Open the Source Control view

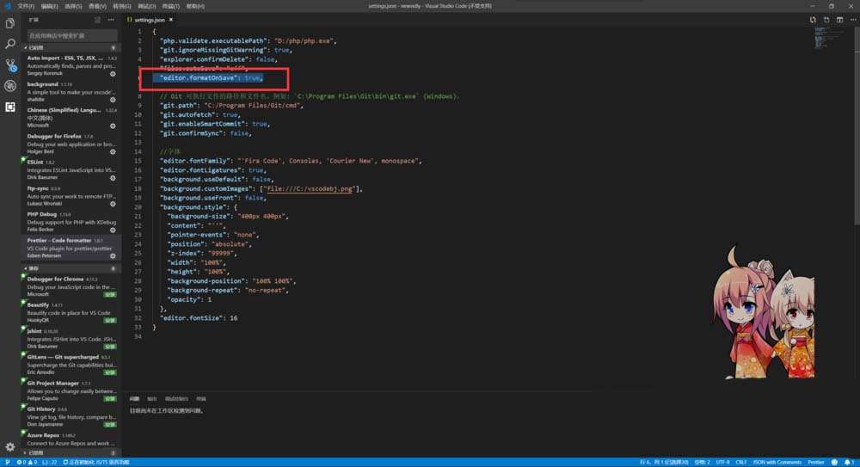10,65
